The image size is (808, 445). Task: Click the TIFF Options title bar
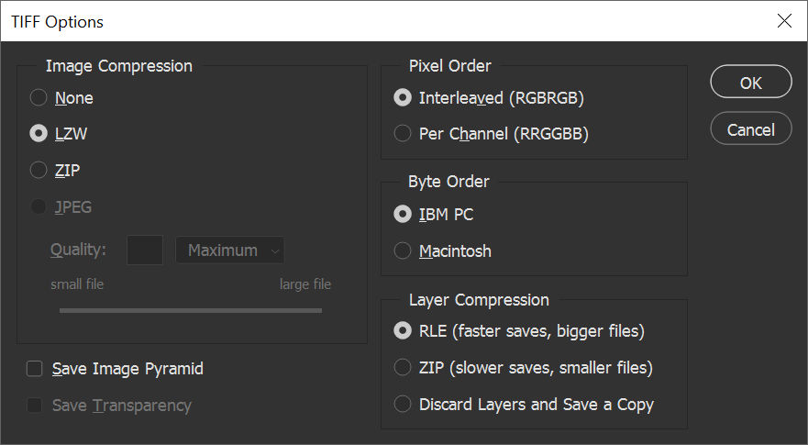tap(367, 21)
